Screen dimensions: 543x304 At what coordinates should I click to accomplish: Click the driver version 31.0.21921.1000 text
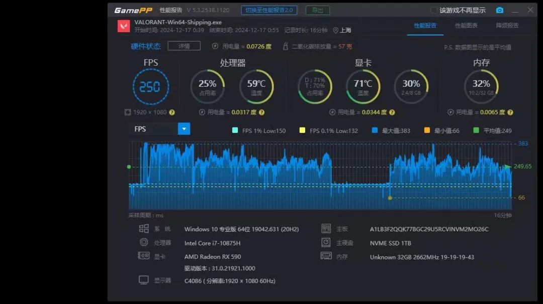point(220,268)
